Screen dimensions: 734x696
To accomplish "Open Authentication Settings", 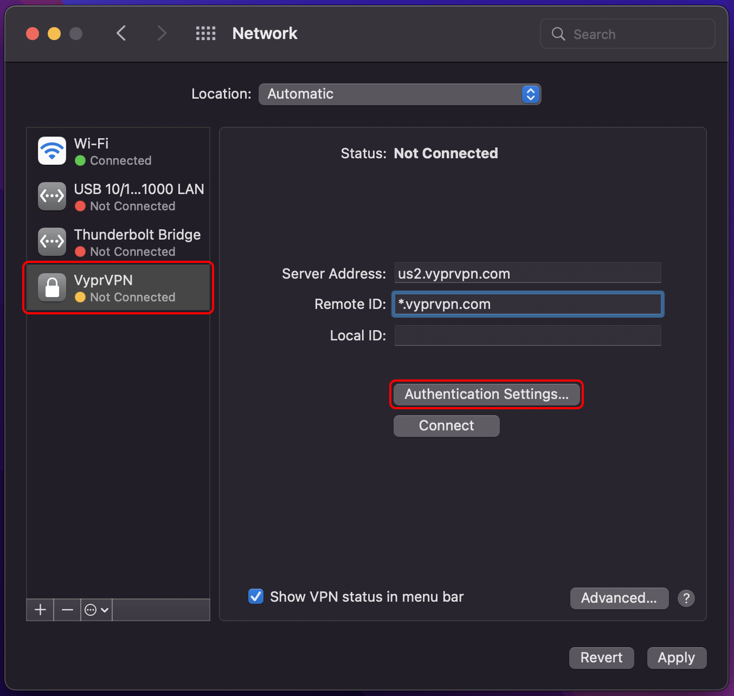I will [486, 394].
